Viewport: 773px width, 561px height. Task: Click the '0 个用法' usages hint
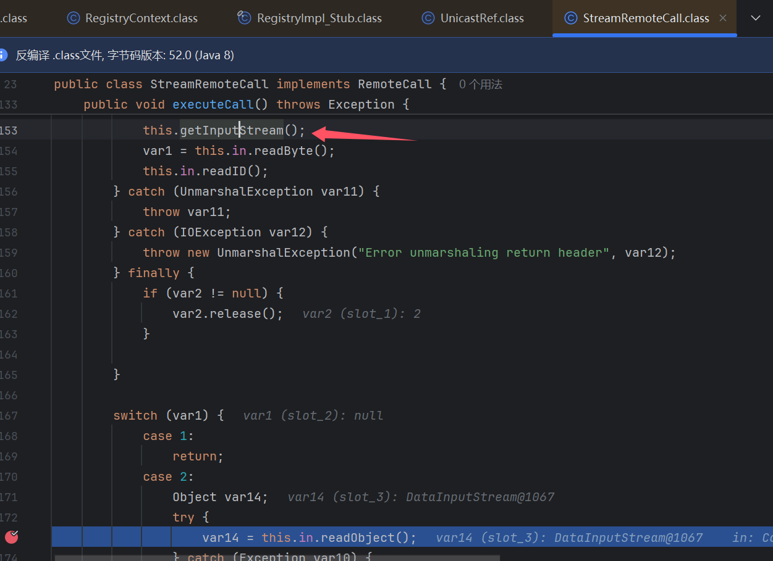[481, 84]
